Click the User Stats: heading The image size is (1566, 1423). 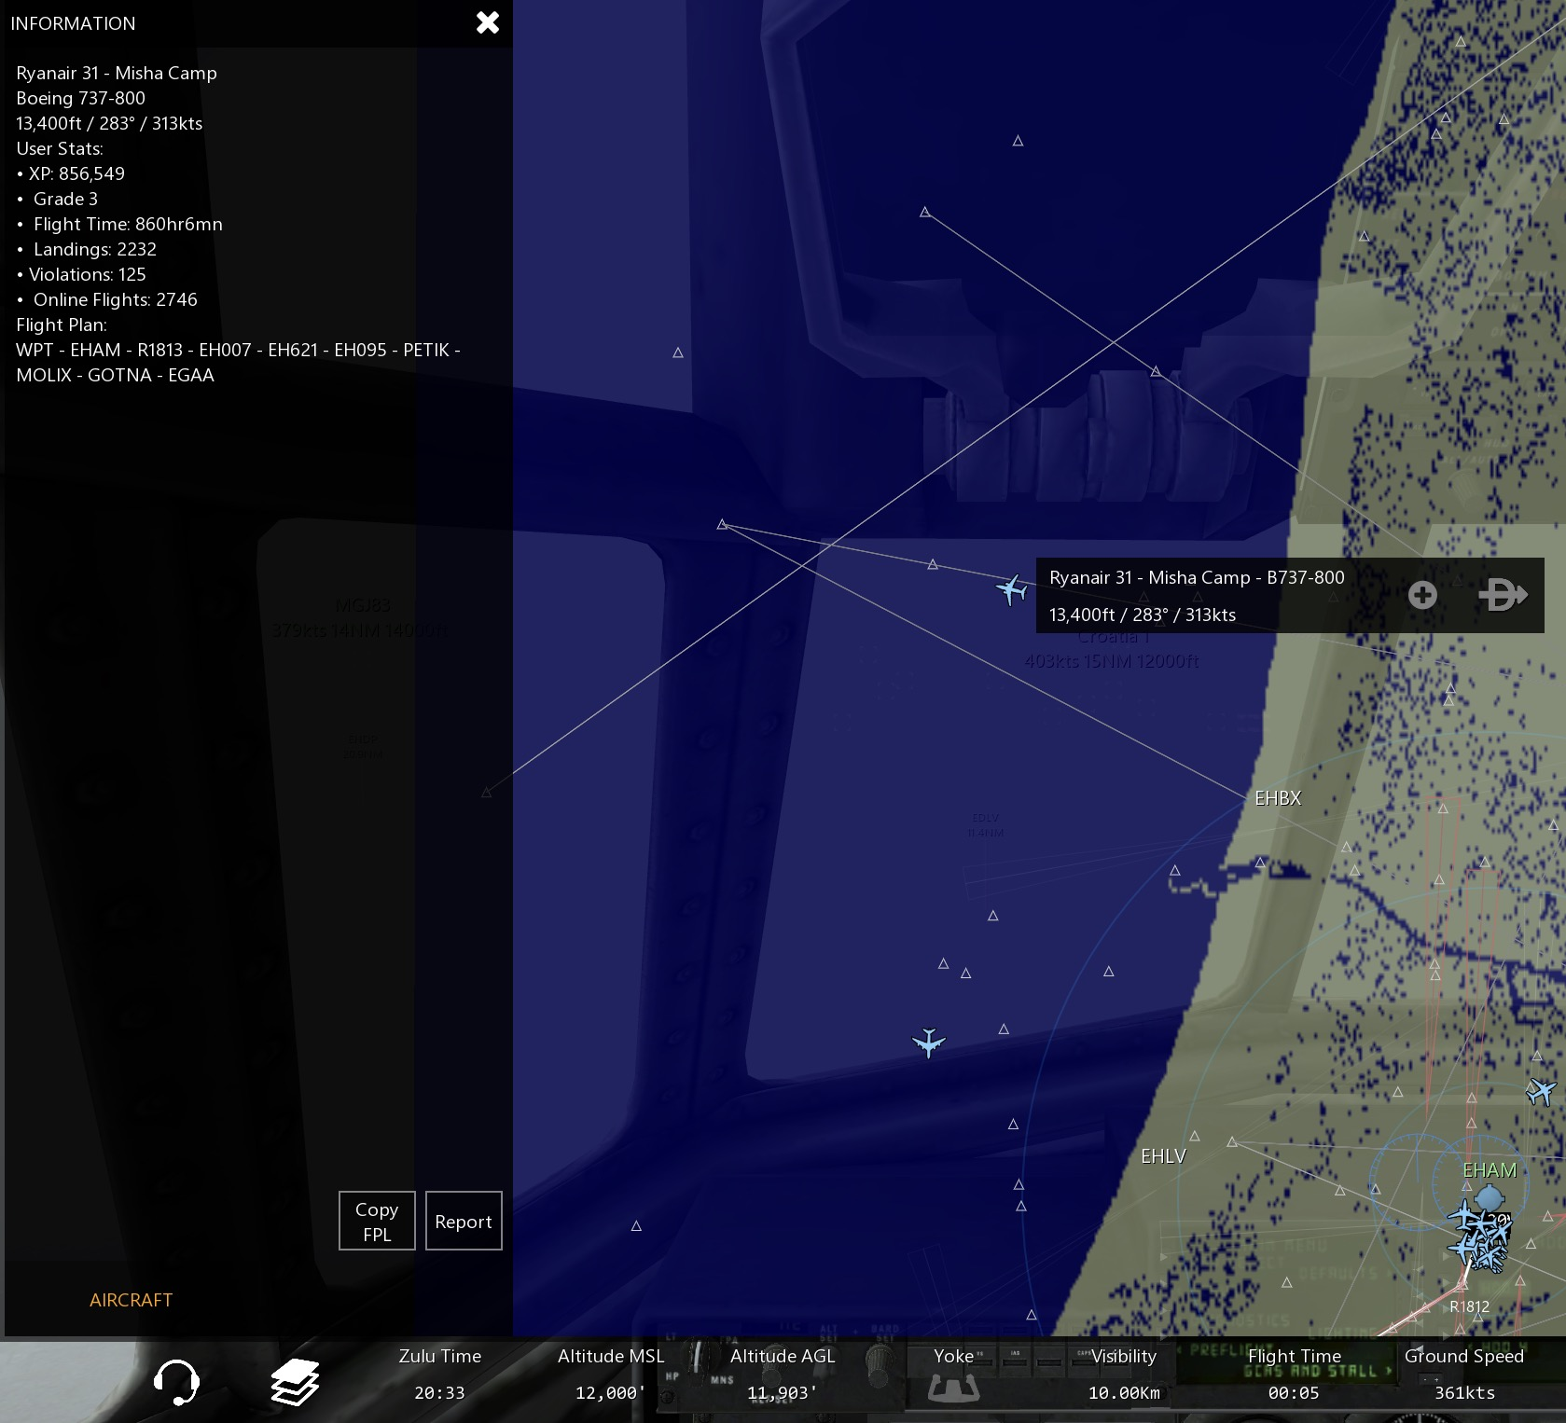pyautogui.click(x=60, y=148)
